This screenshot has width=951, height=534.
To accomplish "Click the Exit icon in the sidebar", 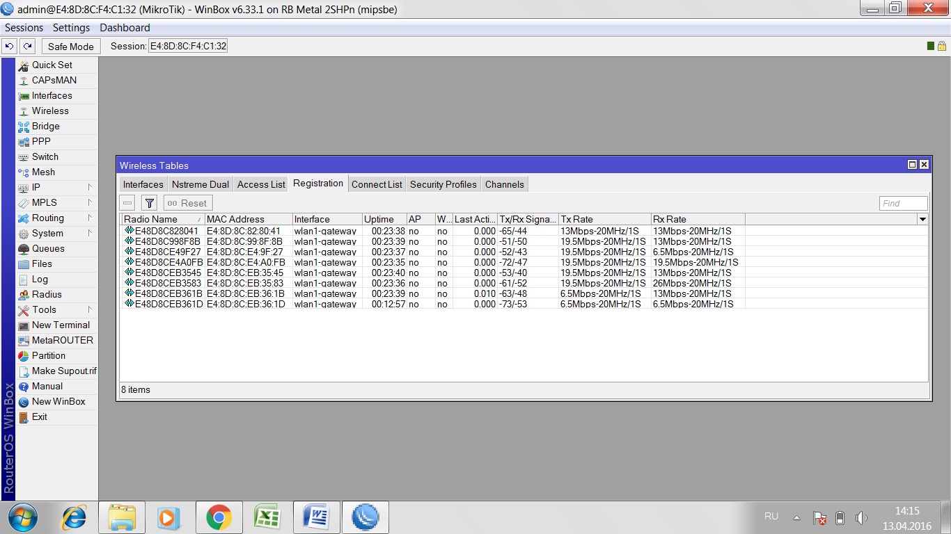I will (x=24, y=416).
